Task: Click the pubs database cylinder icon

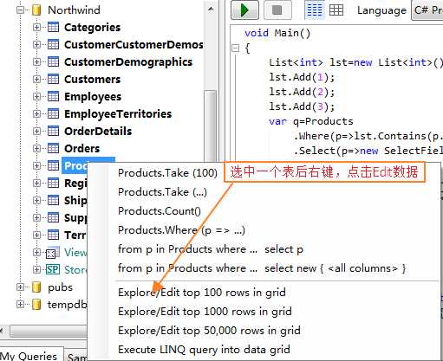Action: tap(36, 287)
